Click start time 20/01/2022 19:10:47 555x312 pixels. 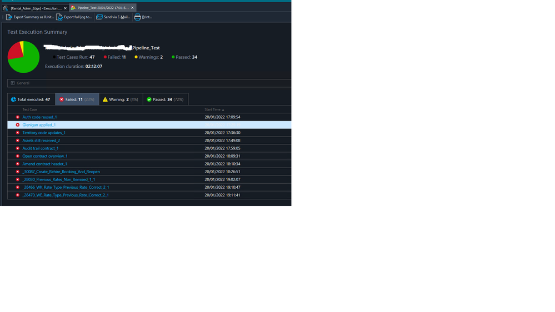point(222,187)
